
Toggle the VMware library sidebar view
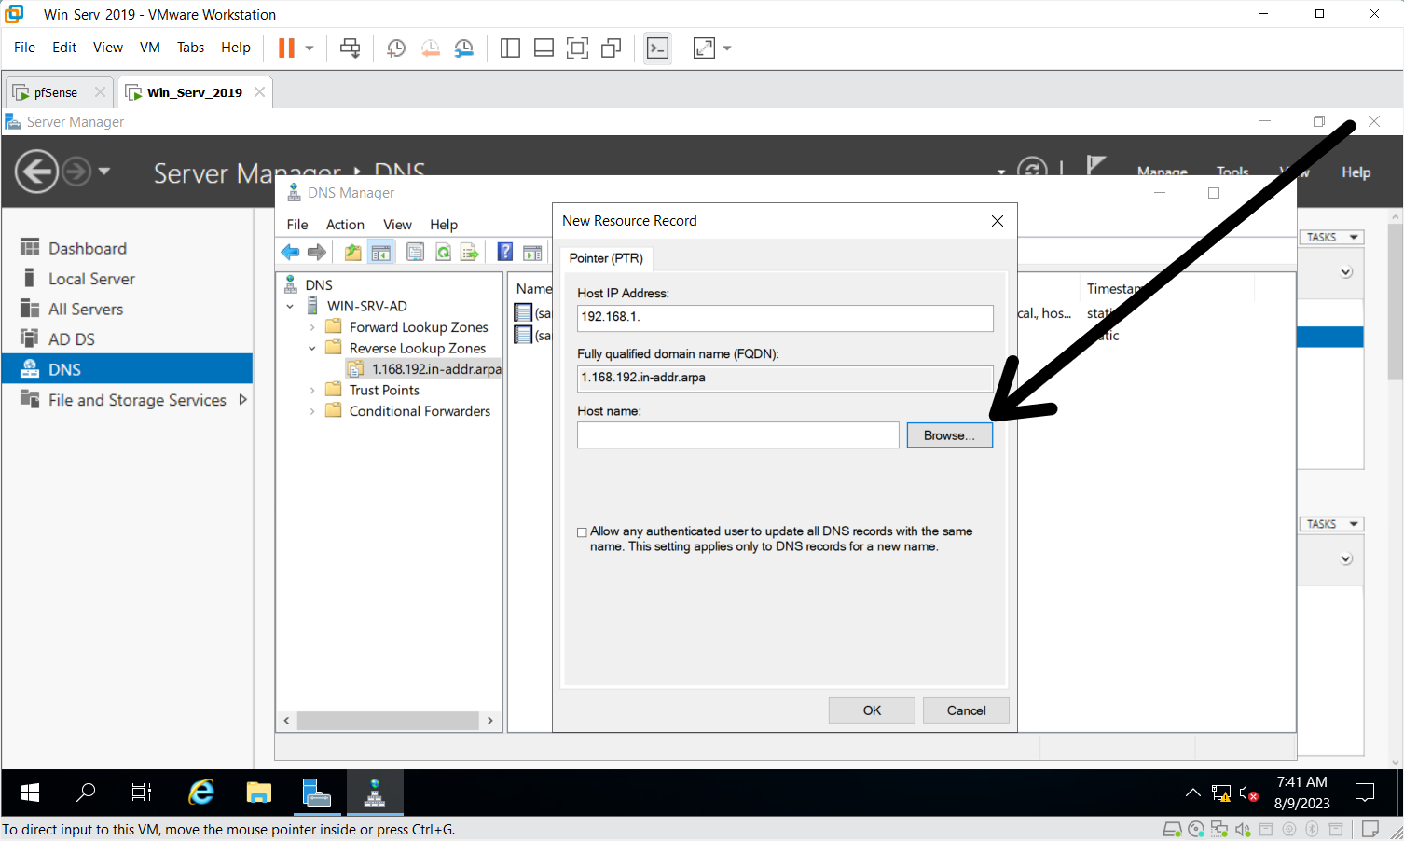click(510, 48)
